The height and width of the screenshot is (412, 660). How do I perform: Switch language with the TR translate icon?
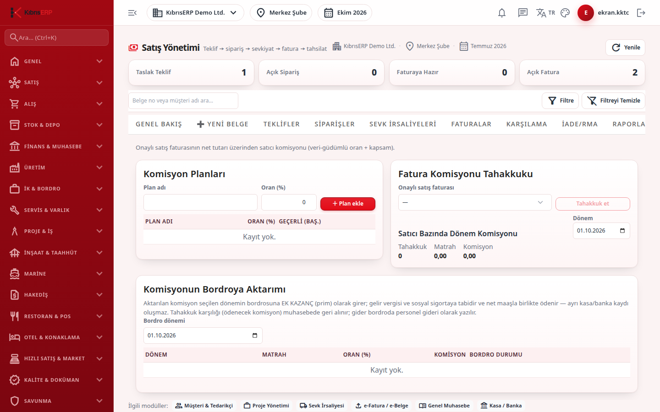pyautogui.click(x=545, y=13)
